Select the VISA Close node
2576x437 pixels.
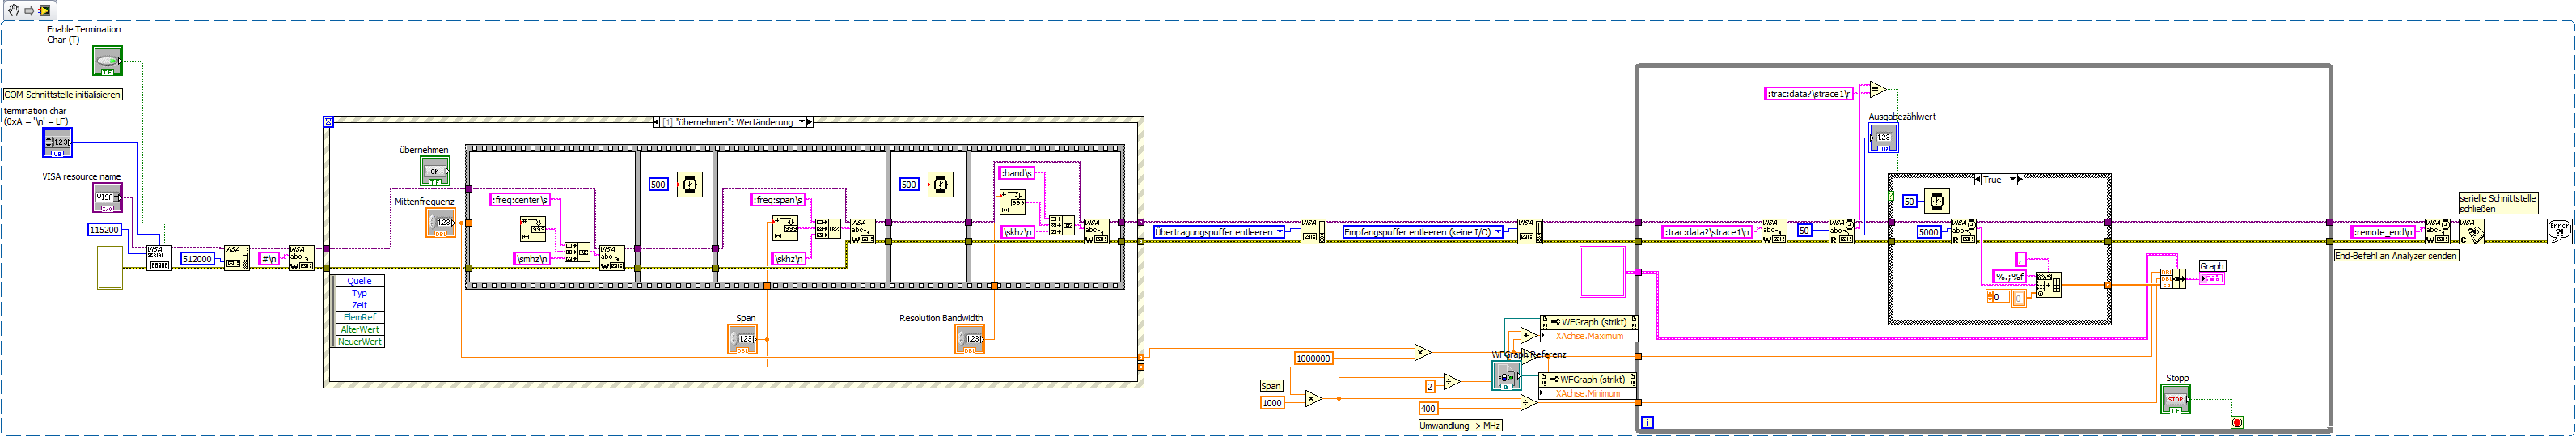point(2472,232)
